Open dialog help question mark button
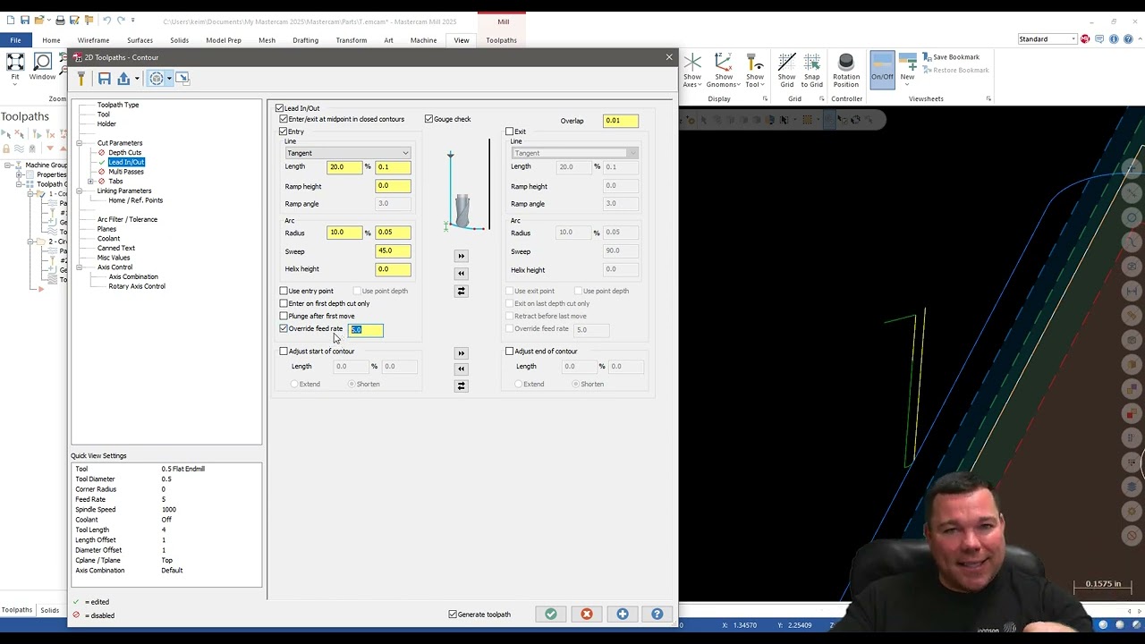Viewport: 1145px width, 644px height. 657,614
